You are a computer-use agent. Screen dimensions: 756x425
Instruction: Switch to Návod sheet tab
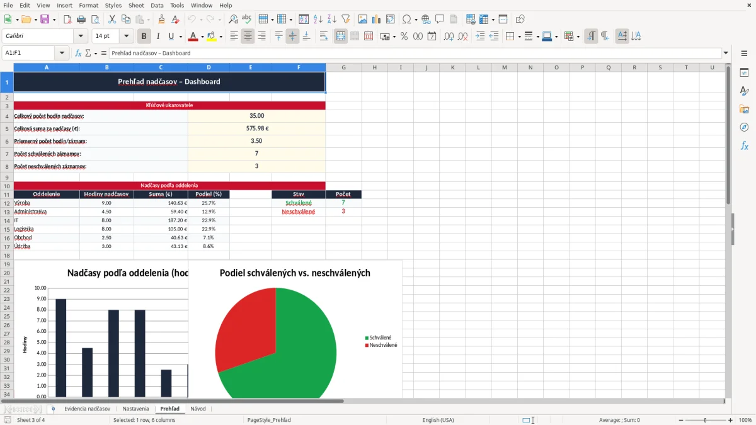pos(198,409)
